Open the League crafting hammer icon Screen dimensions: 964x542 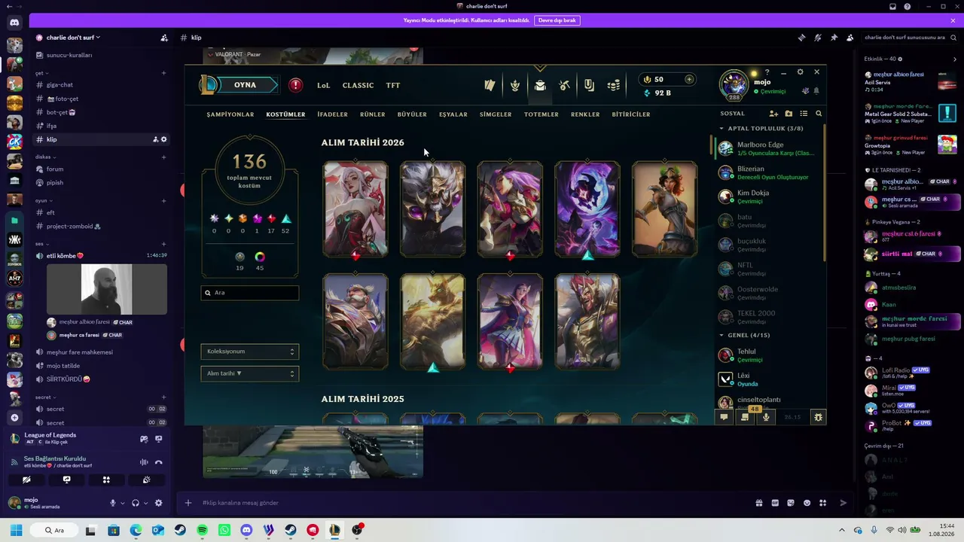point(565,85)
